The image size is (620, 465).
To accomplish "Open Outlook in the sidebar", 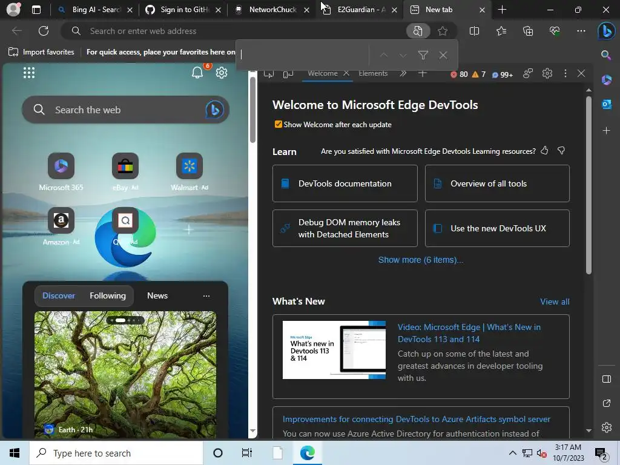I will click(x=606, y=104).
